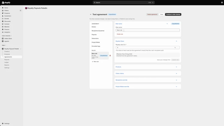Expand the Recipients override card
The width and height of the screenshot is (224, 126).
point(148,80)
